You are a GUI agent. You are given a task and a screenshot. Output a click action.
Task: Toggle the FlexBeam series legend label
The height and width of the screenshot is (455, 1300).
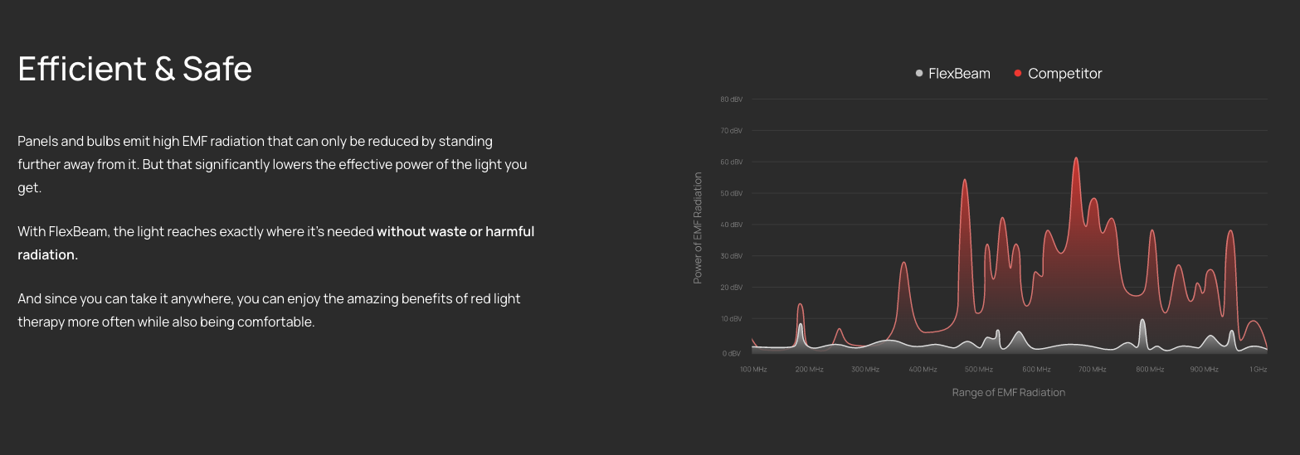[959, 74]
